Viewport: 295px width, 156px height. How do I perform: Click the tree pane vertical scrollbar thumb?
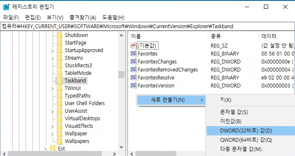point(121,74)
